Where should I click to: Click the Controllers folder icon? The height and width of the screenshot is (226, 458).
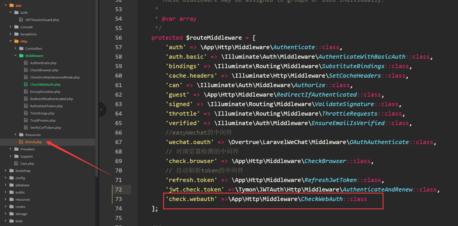pyautogui.click(x=21, y=48)
